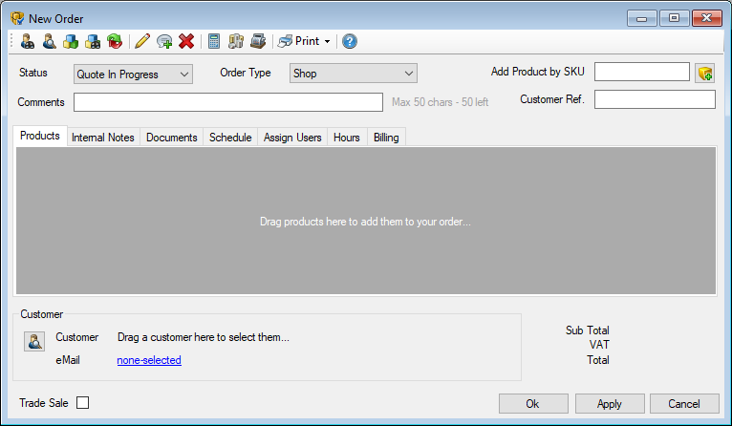Click the VAT label
Screen dimensions: 732x426
(599, 345)
